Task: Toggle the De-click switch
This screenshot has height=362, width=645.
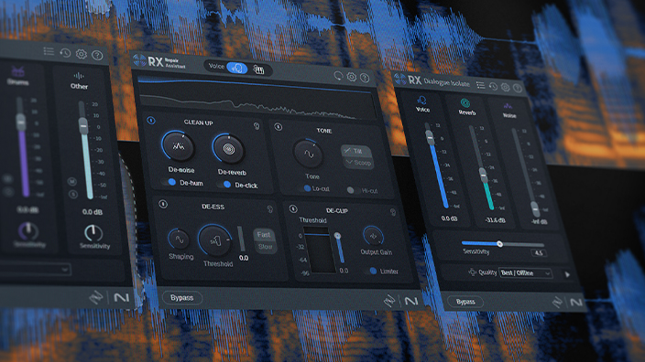Action: click(x=225, y=185)
